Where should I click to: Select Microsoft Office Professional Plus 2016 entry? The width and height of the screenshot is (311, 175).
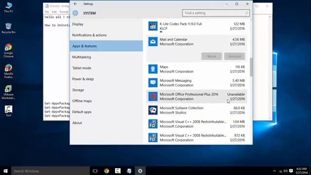tap(196, 96)
